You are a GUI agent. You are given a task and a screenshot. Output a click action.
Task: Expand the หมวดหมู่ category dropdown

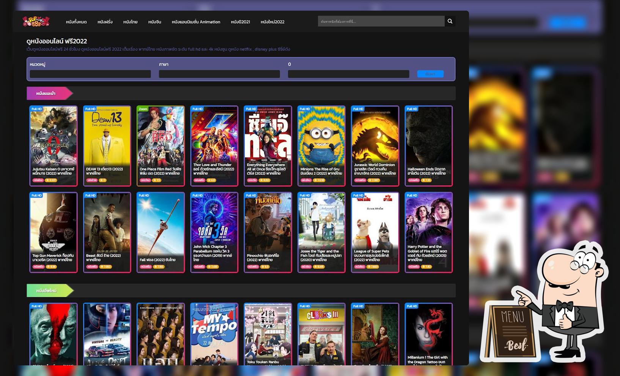[90, 74]
